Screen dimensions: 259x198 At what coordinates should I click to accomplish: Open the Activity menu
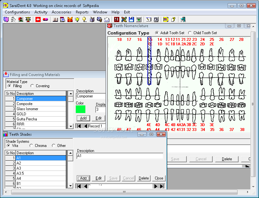click(x=41, y=12)
